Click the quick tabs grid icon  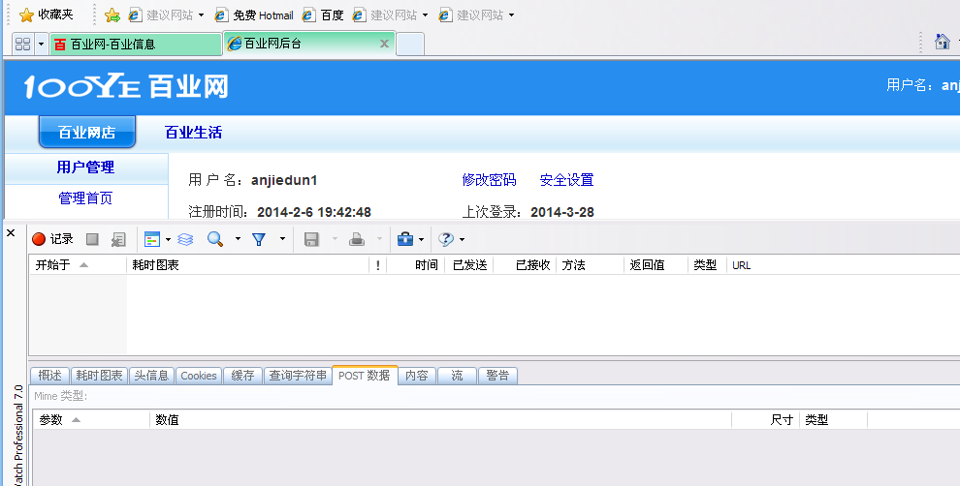click(x=22, y=44)
